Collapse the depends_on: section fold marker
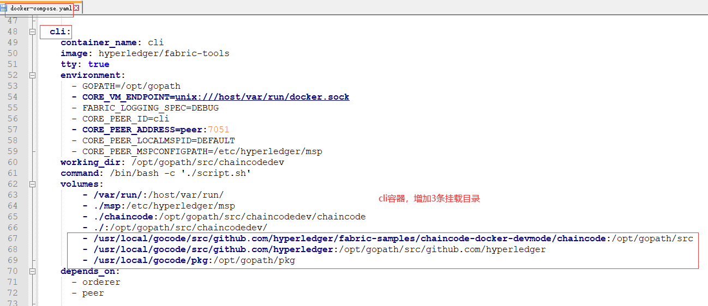708x306 pixels. point(32,271)
